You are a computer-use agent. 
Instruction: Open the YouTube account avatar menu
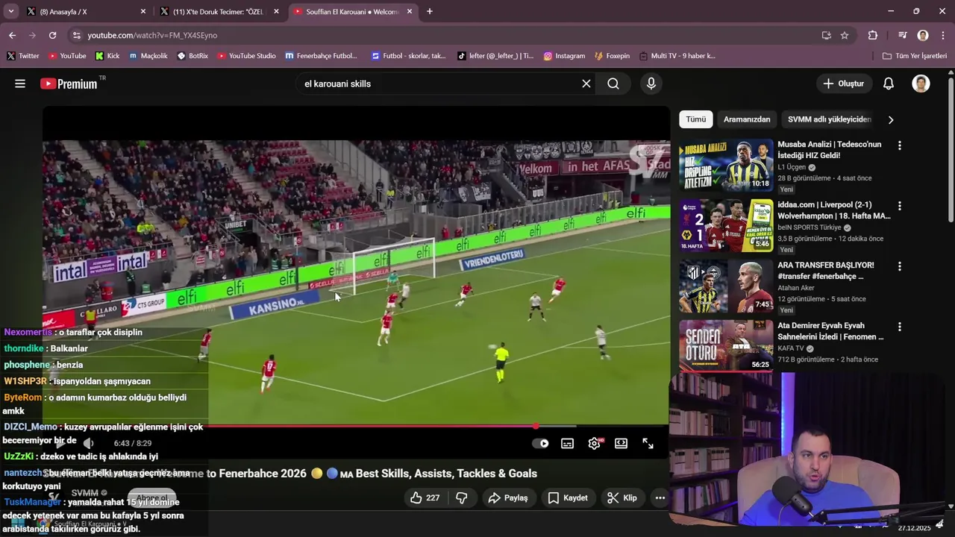click(x=921, y=84)
